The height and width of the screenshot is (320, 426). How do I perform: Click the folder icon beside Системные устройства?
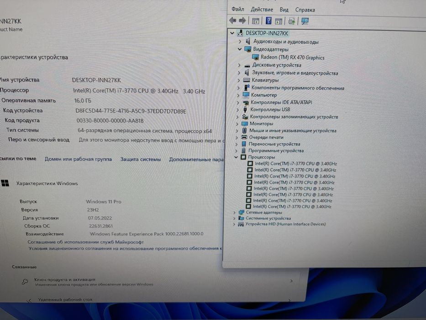[x=241, y=218]
